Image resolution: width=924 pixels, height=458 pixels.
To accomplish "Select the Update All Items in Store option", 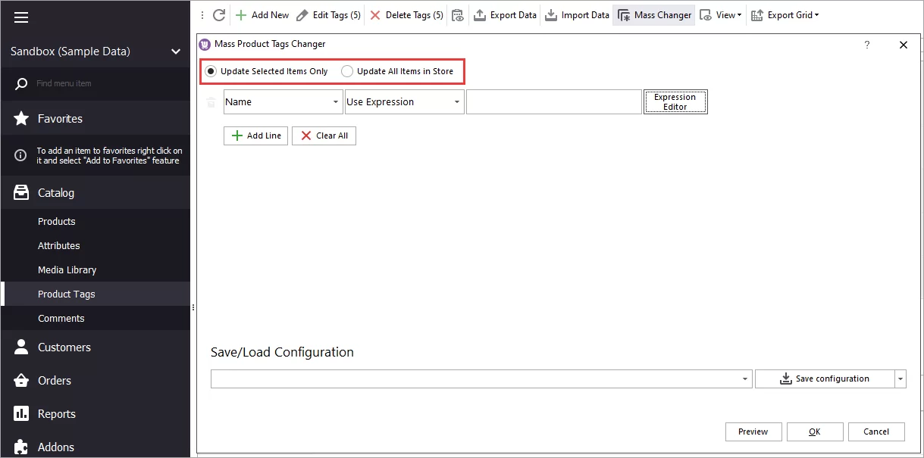I will tap(348, 71).
